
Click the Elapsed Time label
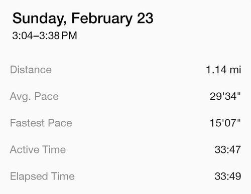42,176
